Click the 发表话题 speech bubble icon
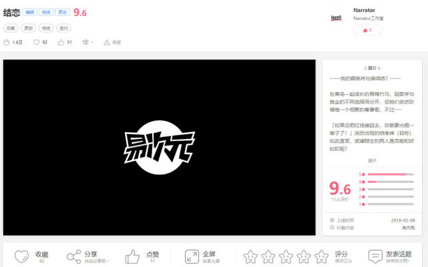The height and width of the screenshot is (267, 428). pos(375,256)
